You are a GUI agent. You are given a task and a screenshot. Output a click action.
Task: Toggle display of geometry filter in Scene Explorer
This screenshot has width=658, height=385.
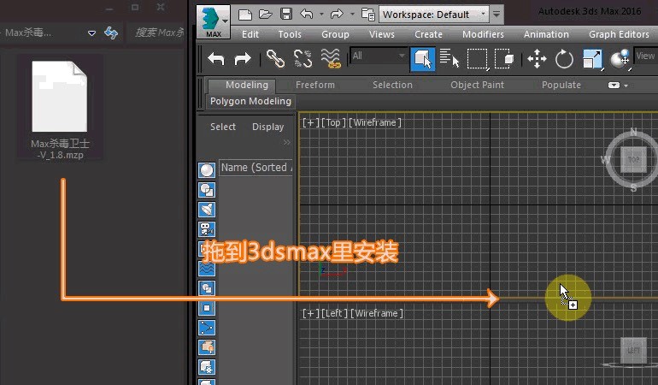[x=207, y=170]
